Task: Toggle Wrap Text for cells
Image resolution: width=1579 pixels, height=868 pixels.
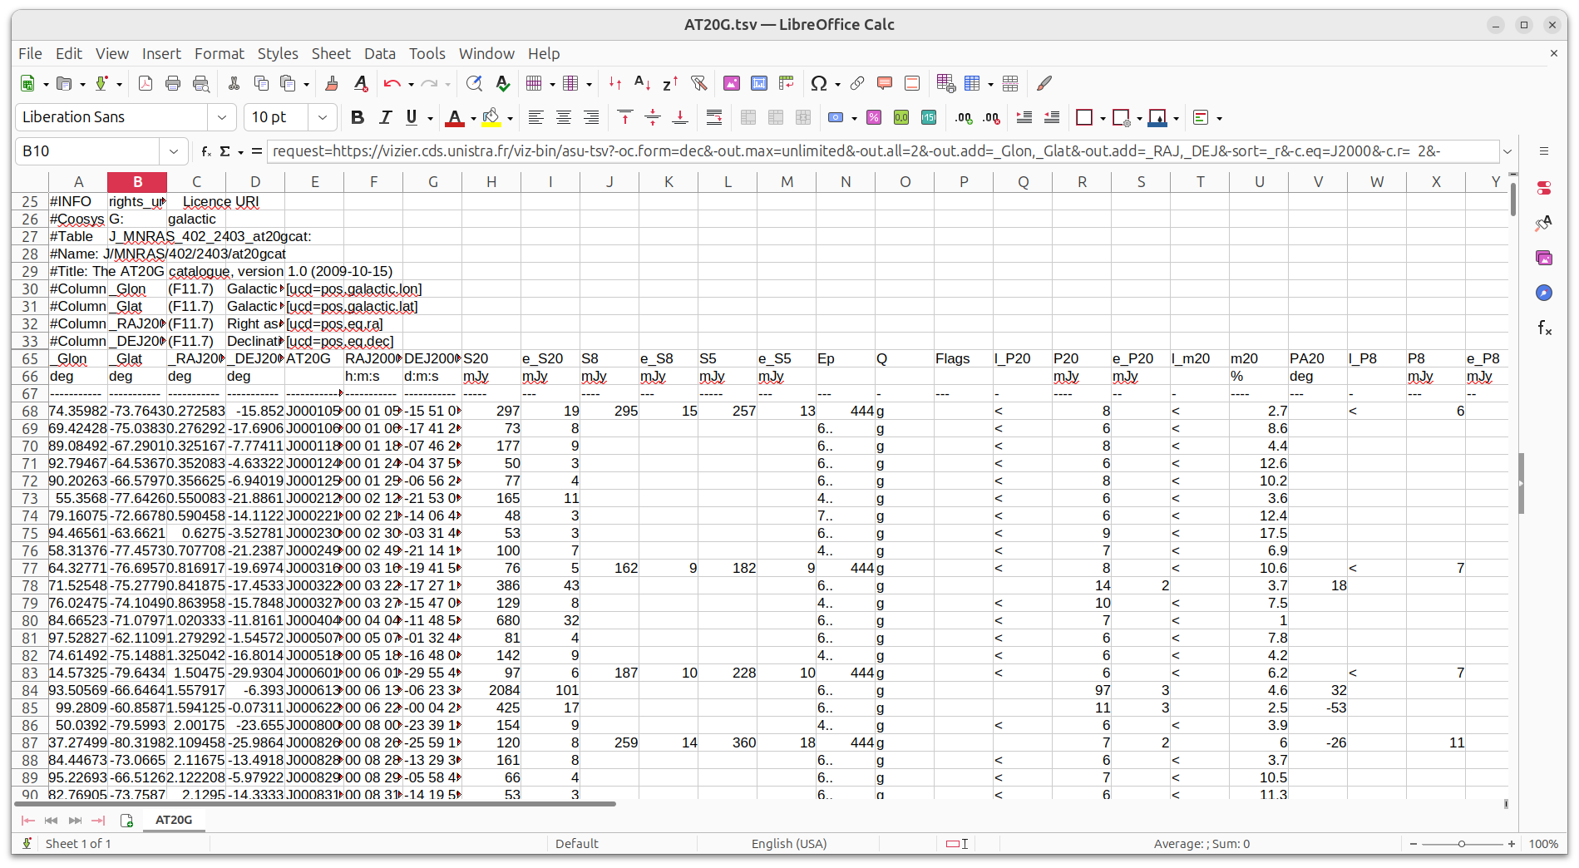Action: pyautogui.click(x=714, y=117)
